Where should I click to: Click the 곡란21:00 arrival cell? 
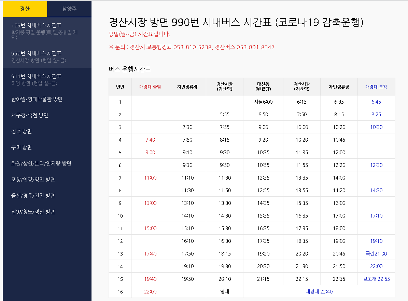376,254
